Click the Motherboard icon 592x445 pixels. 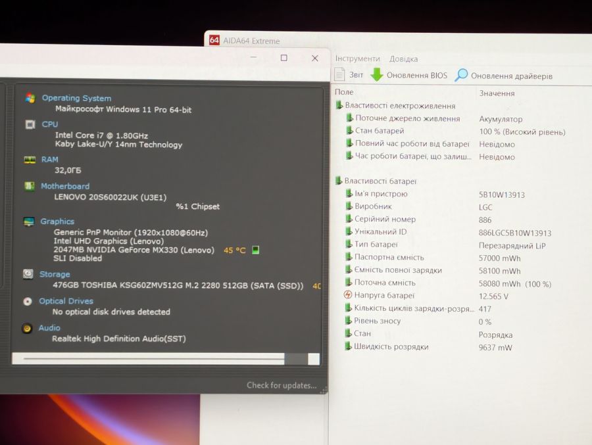[x=29, y=186]
